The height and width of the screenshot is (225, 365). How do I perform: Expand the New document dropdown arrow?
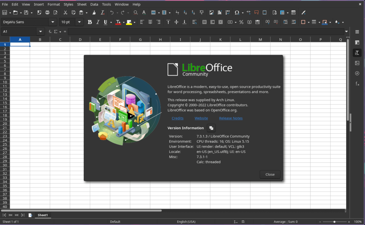[10, 13]
